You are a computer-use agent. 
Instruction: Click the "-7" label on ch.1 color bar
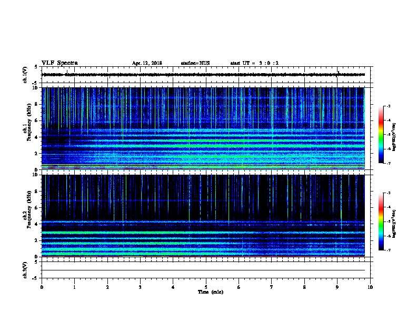[388, 163]
